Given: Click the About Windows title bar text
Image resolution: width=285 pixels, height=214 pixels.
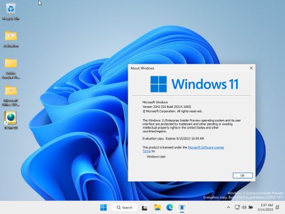Looking at the screenshot, I should tap(142, 68).
